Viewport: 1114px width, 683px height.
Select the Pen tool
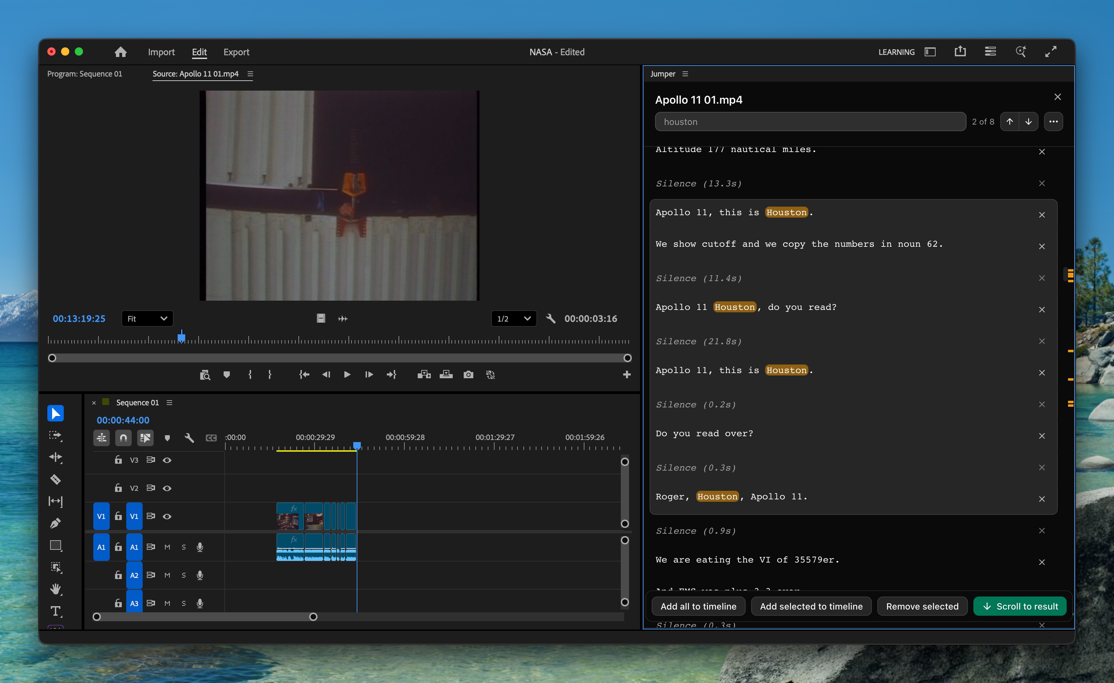56,523
